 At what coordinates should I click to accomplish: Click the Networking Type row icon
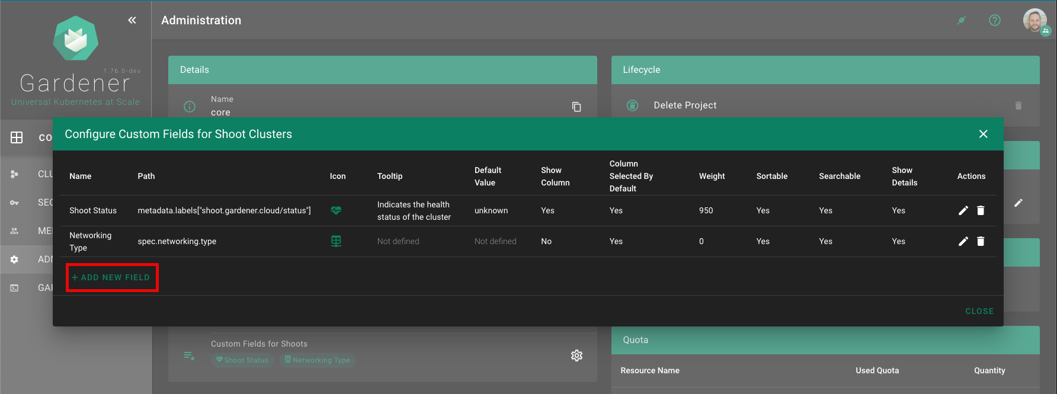pos(336,241)
